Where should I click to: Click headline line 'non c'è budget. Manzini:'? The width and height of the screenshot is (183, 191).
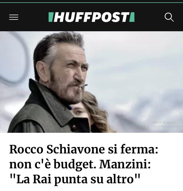click(x=80, y=165)
